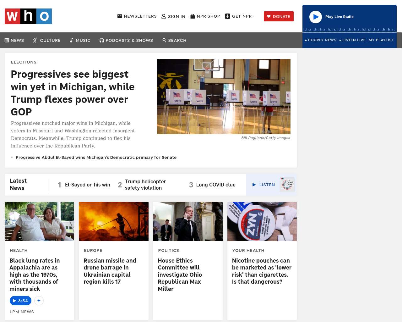Image resolution: width=402 pixels, height=322 pixels.
Task: Expand Listen Live in the player
Action: (352, 40)
